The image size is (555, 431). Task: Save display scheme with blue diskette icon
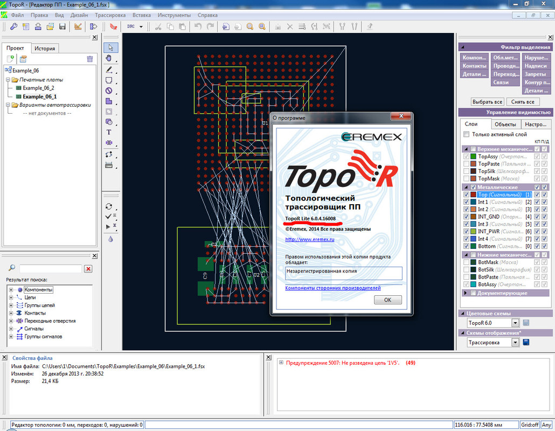(526, 342)
